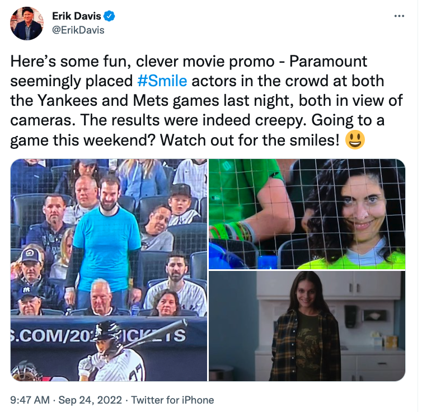422x412 pixels.
Task: Open the smiling woman behind net photo
Action: point(307,214)
